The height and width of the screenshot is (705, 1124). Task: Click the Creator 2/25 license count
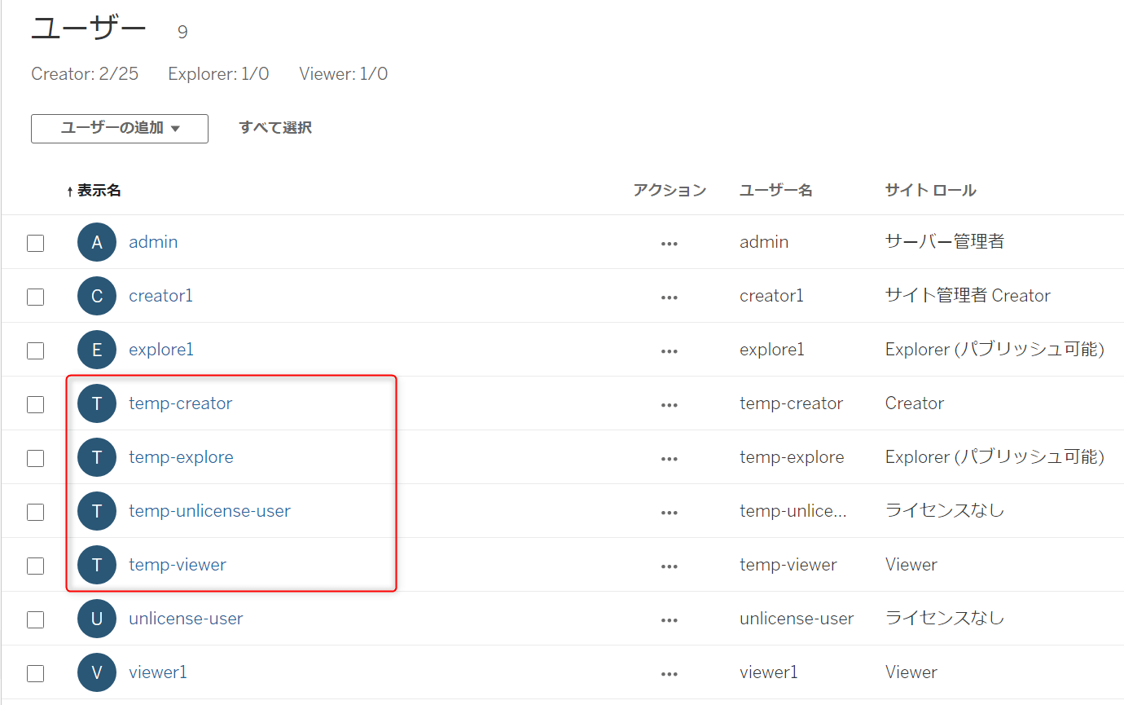tap(84, 73)
